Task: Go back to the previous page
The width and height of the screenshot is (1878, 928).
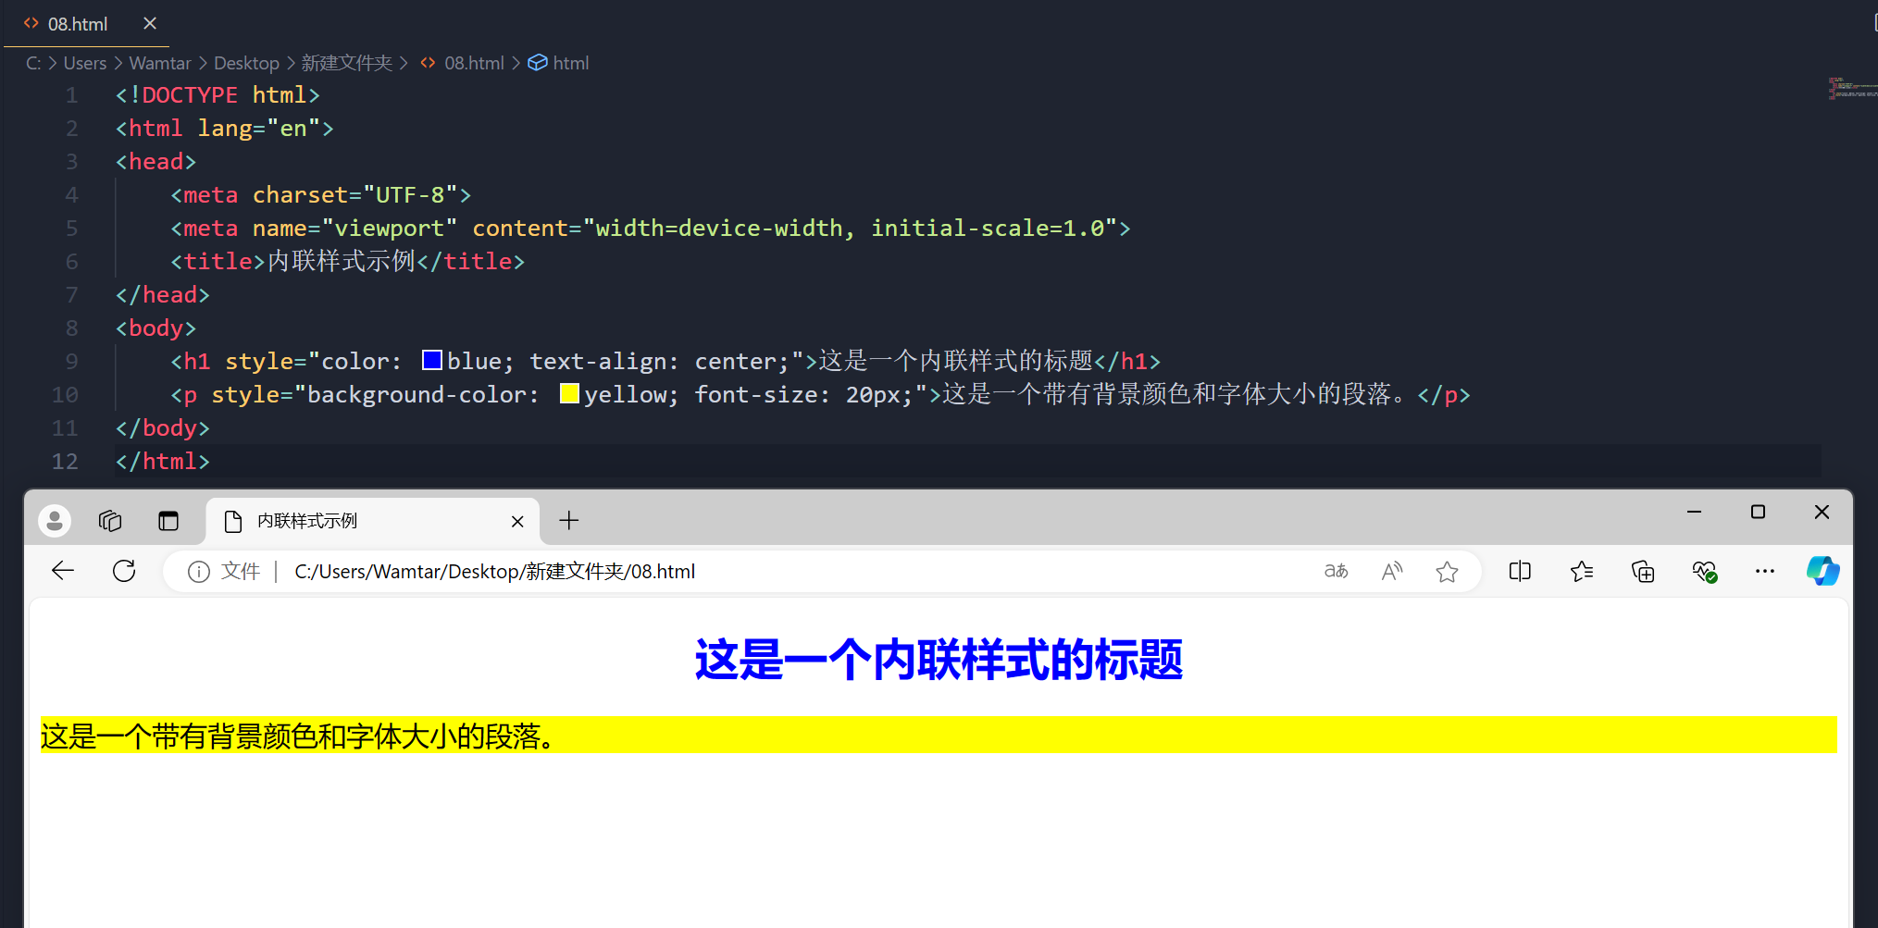Action: [x=62, y=571]
